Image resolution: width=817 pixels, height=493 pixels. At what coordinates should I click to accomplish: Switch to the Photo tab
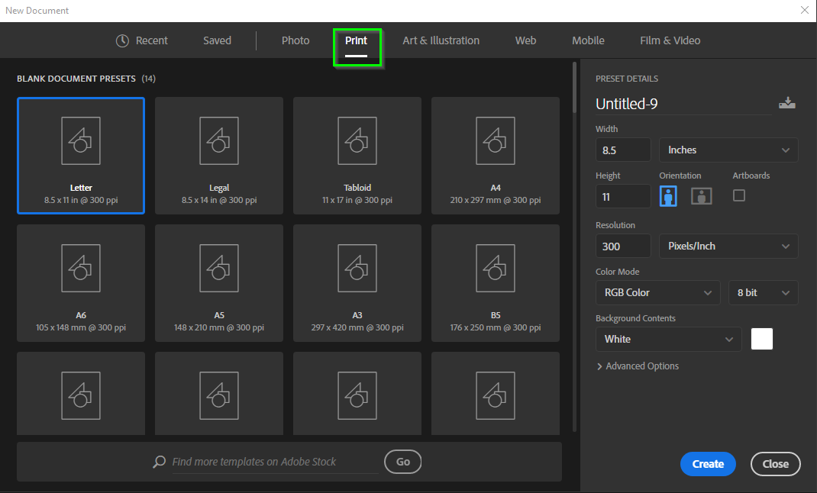coord(295,40)
